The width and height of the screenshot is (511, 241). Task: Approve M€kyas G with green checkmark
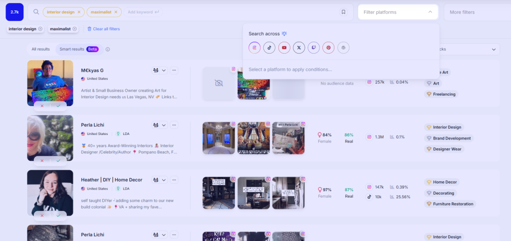click(58, 106)
